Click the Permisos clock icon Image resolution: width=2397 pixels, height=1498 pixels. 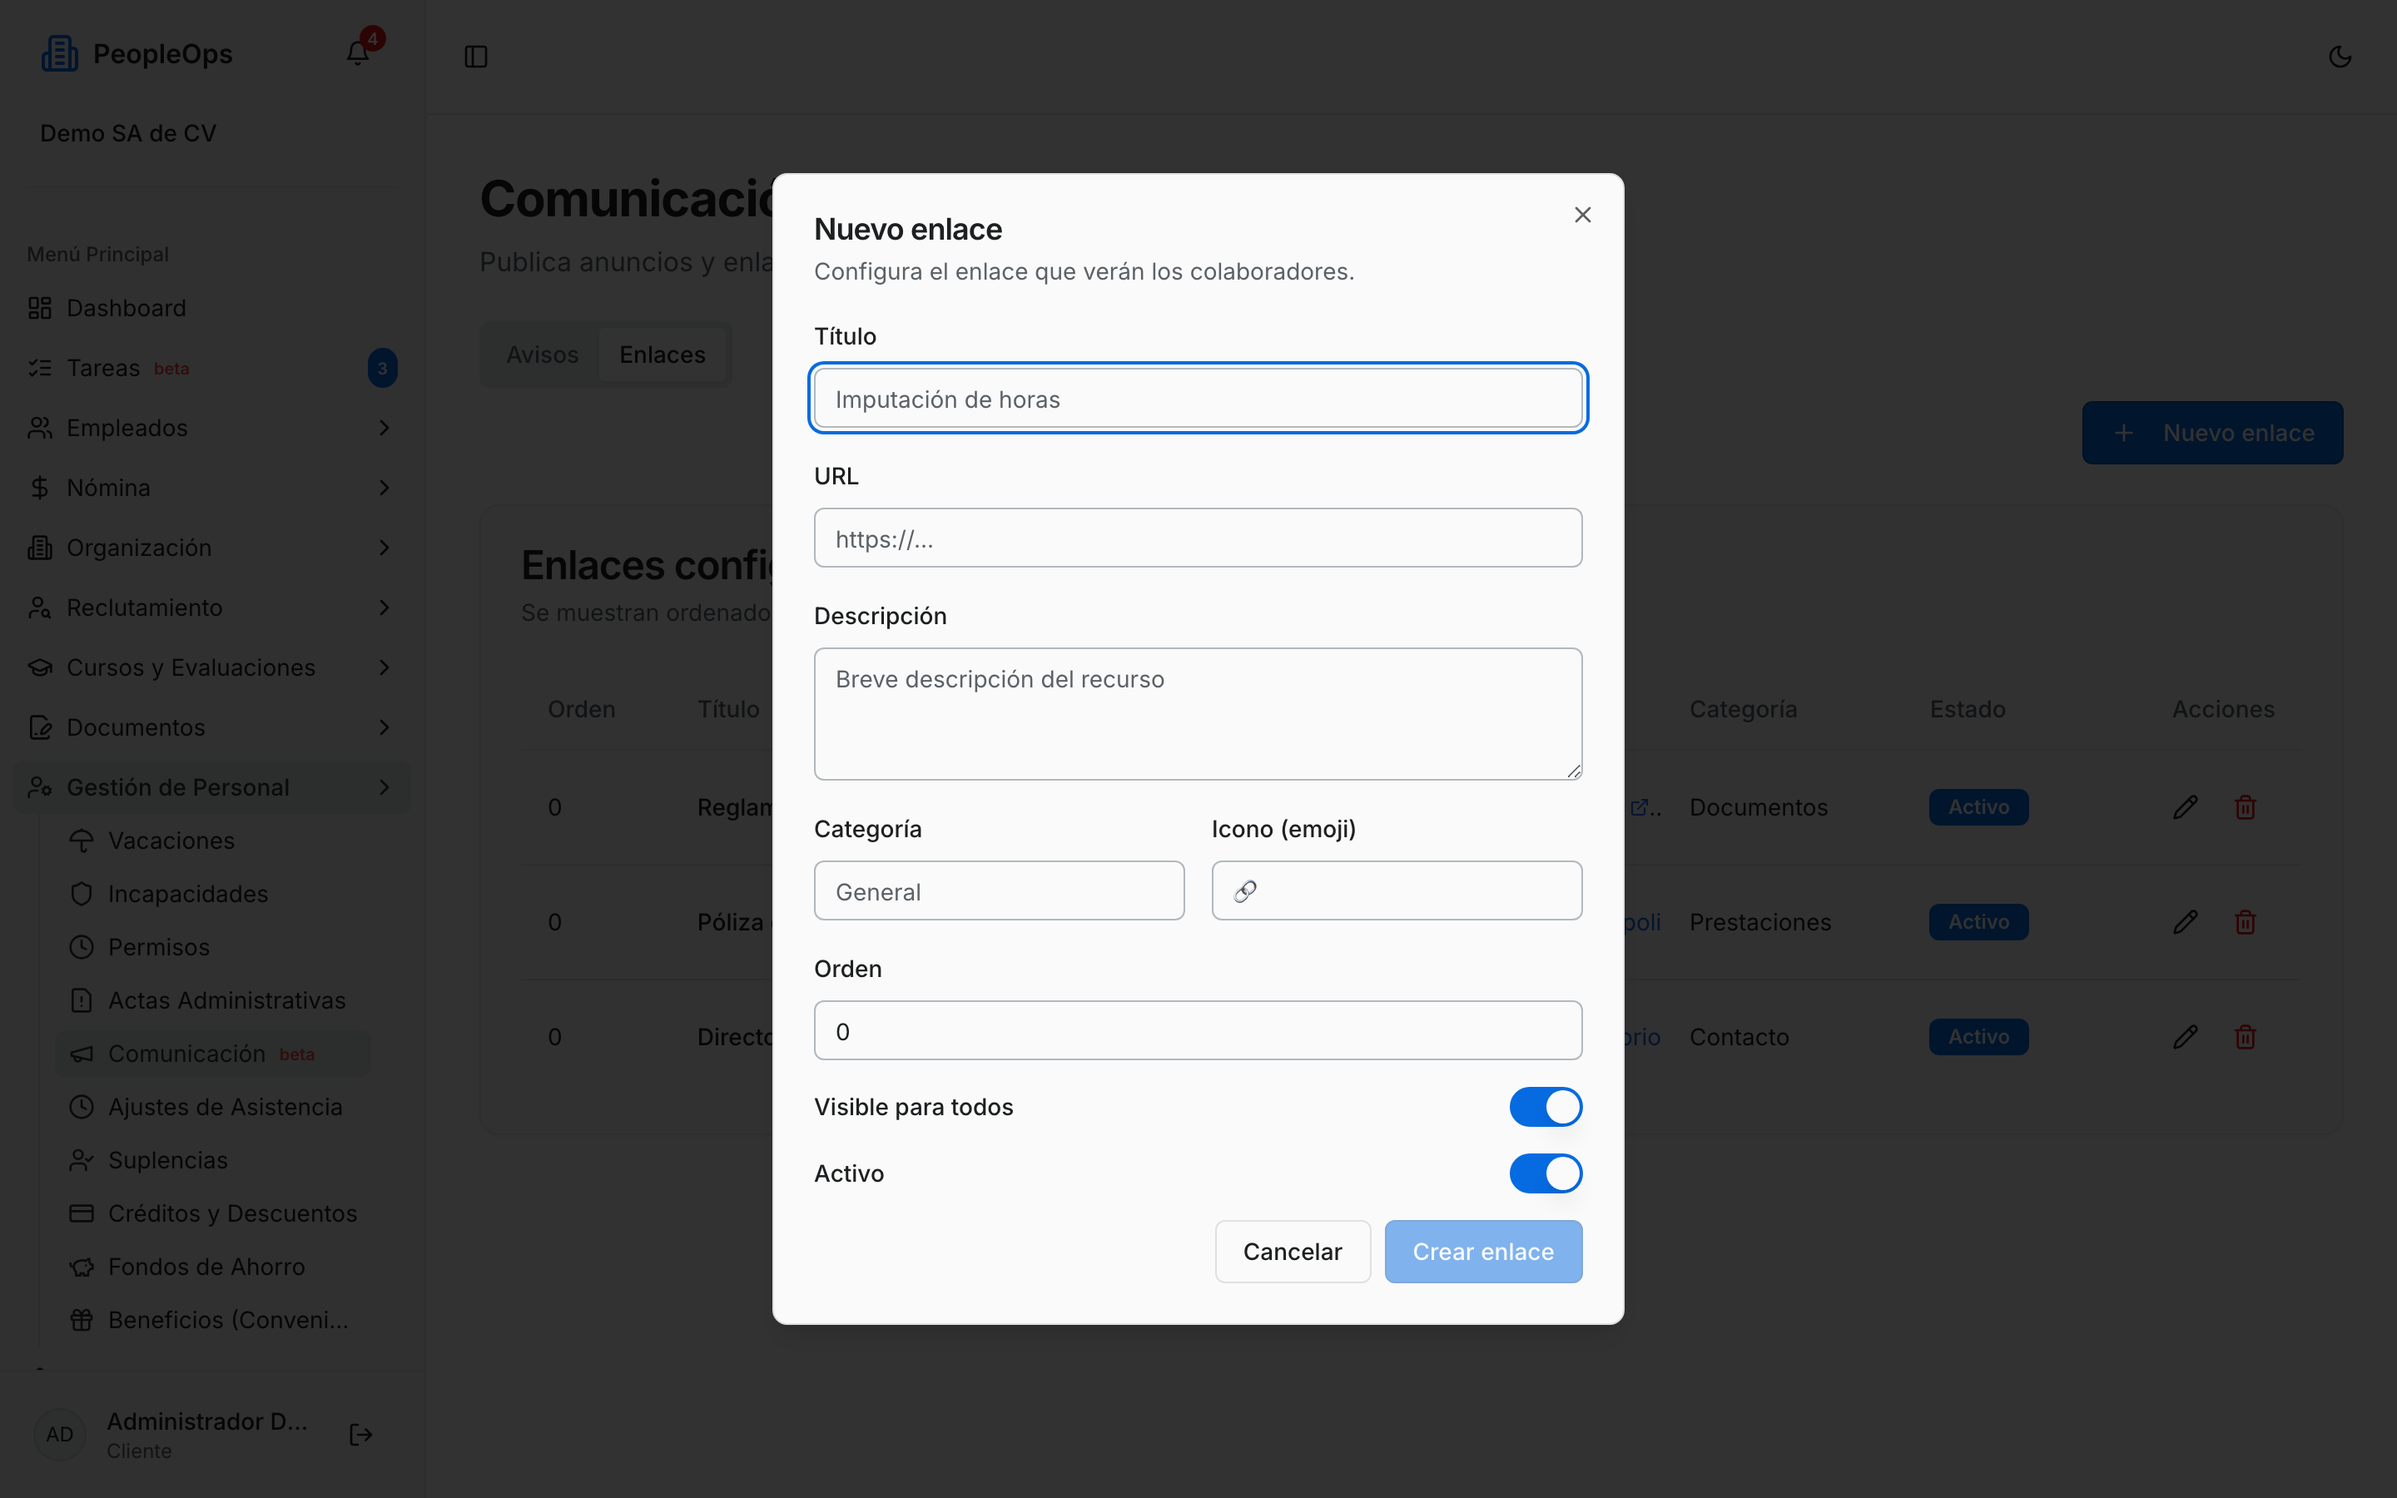[x=82, y=947]
